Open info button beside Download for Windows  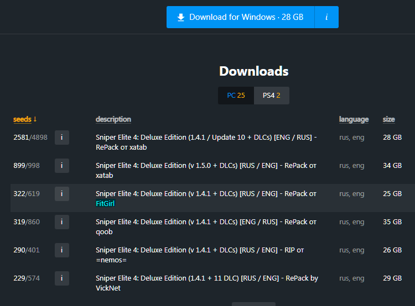(326, 17)
